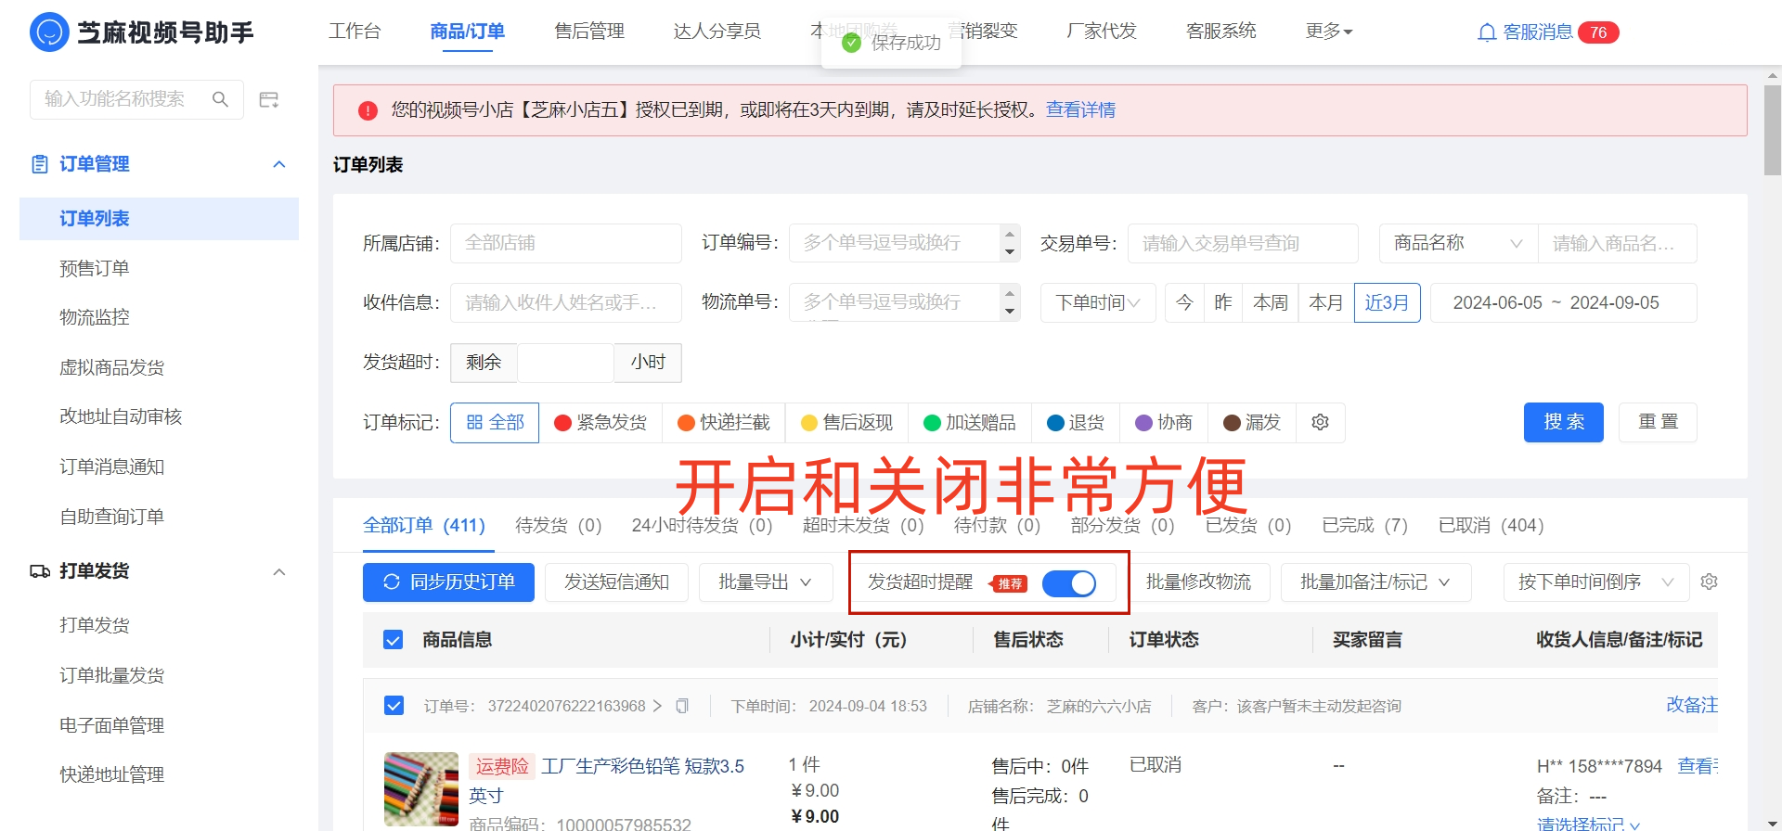
Task: Click the 交易单号 input field
Action: (1243, 243)
